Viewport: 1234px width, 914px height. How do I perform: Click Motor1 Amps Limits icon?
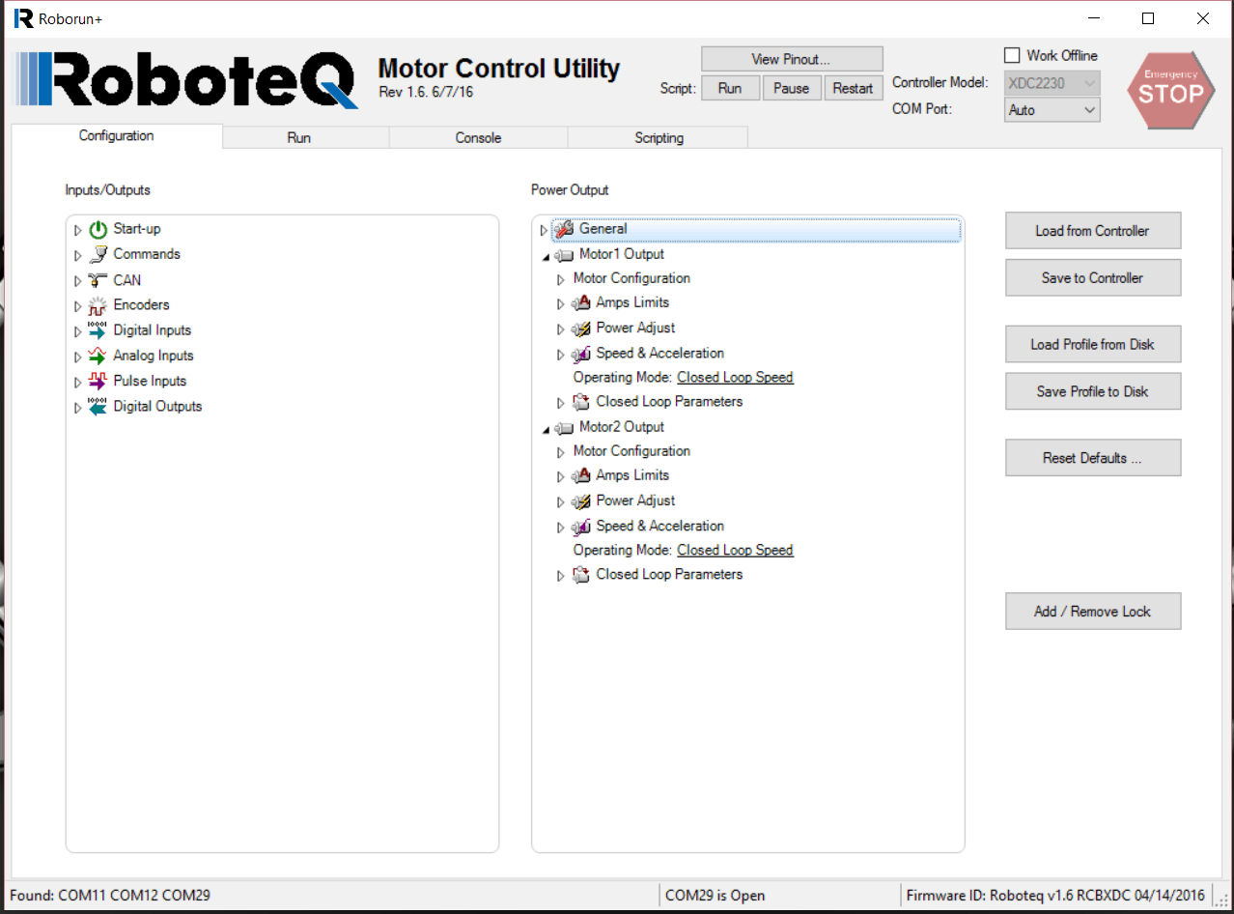[x=581, y=302]
